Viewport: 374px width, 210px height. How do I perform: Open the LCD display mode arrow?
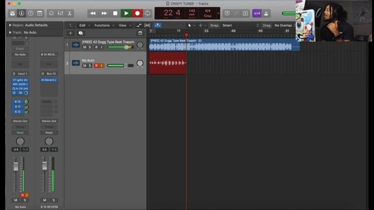click(x=218, y=13)
